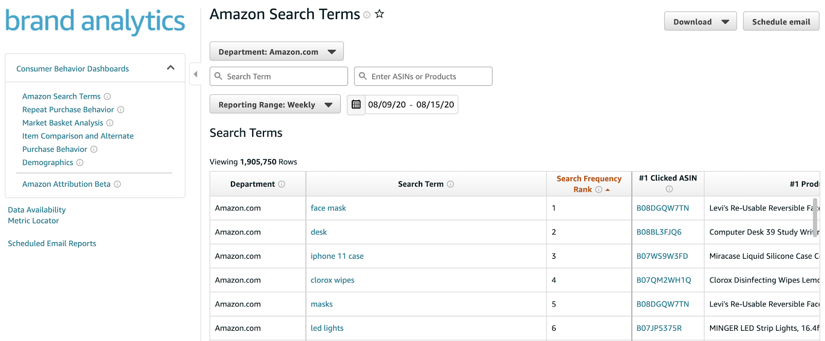Click info icon in Department column header

coord(282,184)
